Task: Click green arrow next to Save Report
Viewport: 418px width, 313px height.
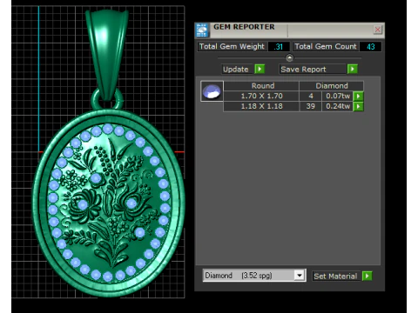Action: (x=353, y=69)
